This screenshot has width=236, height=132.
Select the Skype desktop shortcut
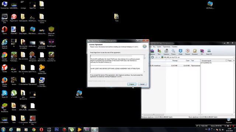coord(4,94)
